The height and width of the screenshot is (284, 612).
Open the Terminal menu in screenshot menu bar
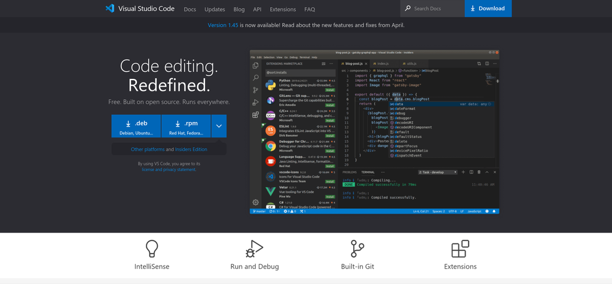(304, 57)
